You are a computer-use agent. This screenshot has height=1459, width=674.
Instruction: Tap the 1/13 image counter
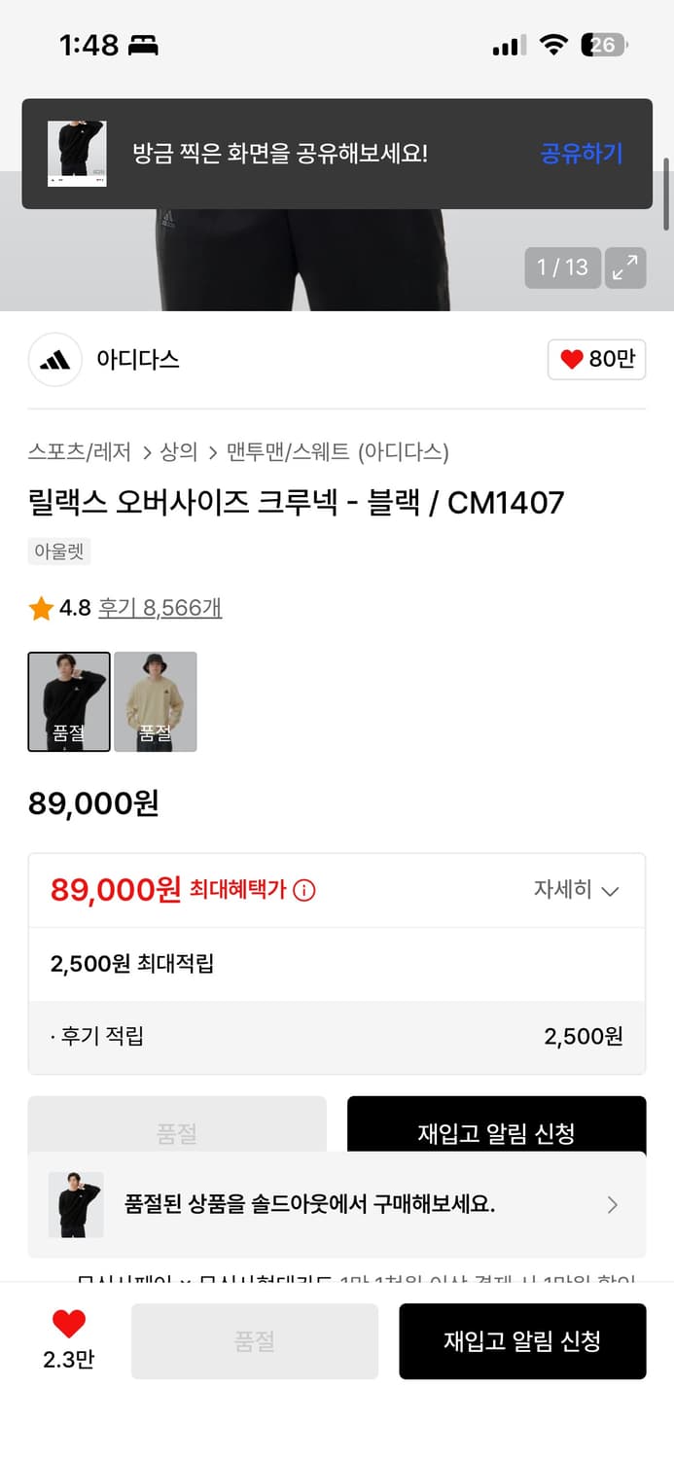click(x=562, y=267)
